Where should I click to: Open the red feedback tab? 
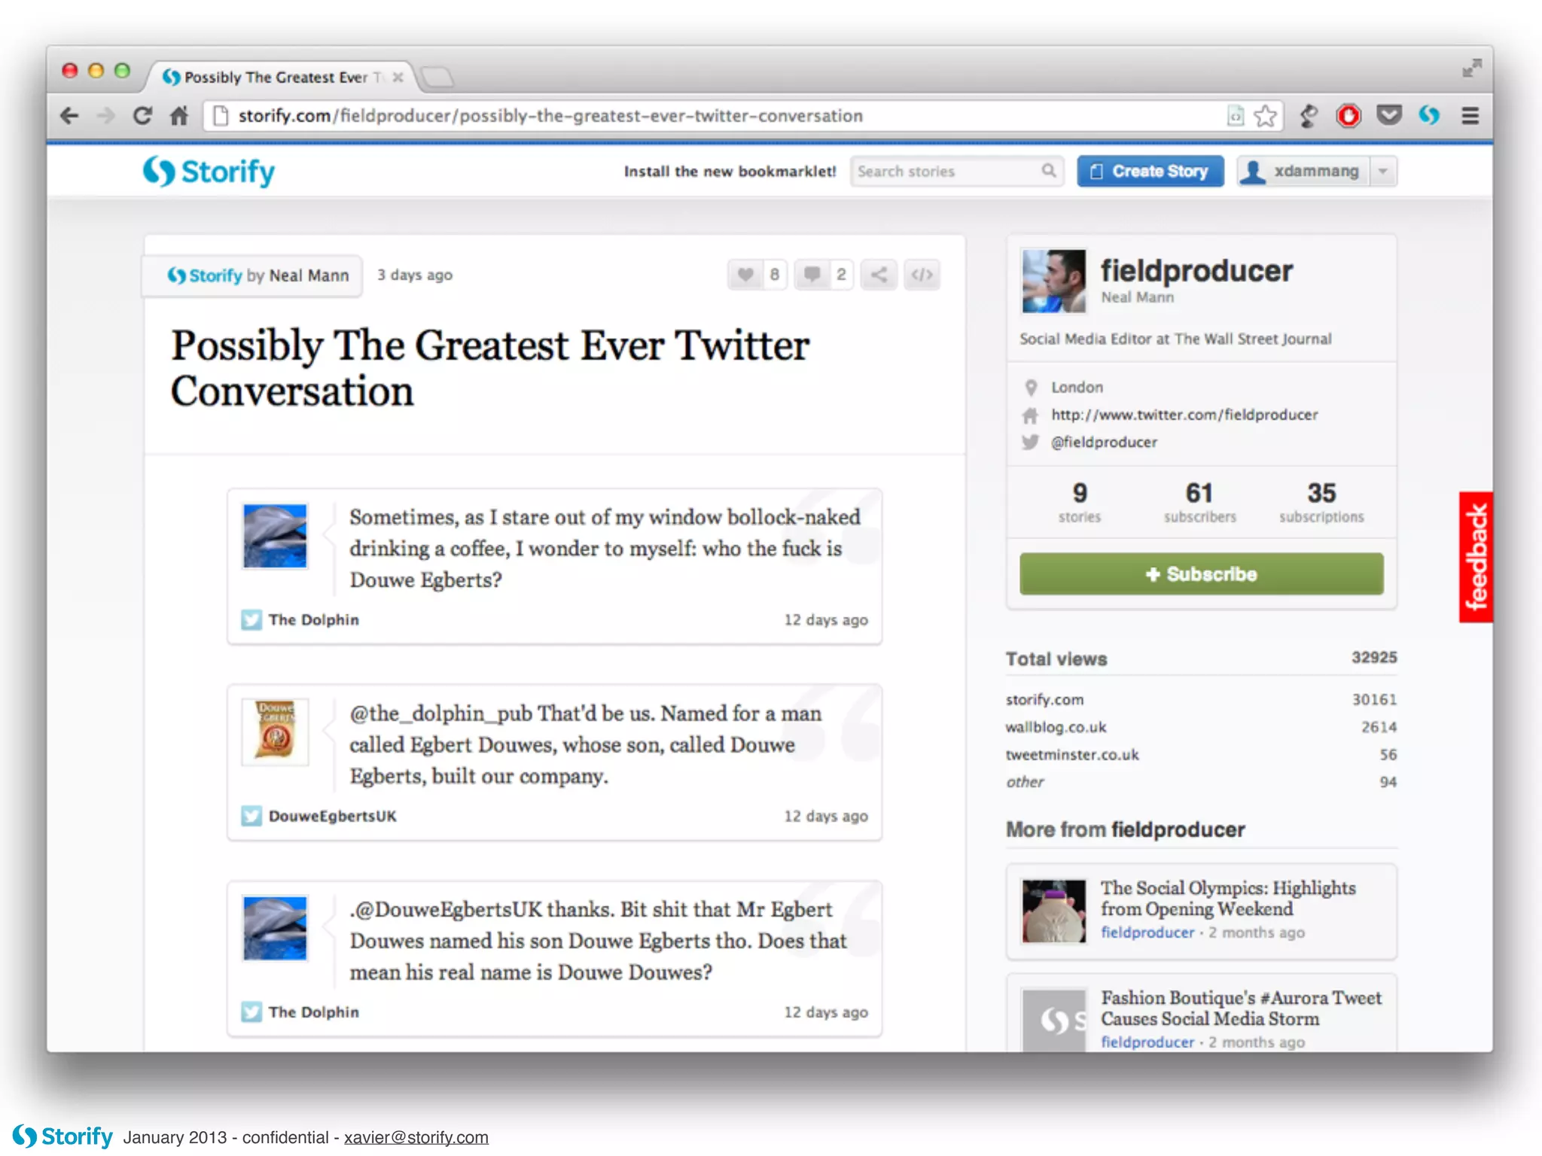tap(1475, 557)
